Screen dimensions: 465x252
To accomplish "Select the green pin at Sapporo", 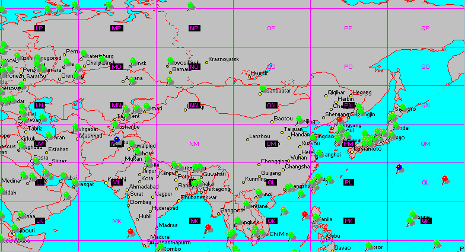I will coord(402,107).
